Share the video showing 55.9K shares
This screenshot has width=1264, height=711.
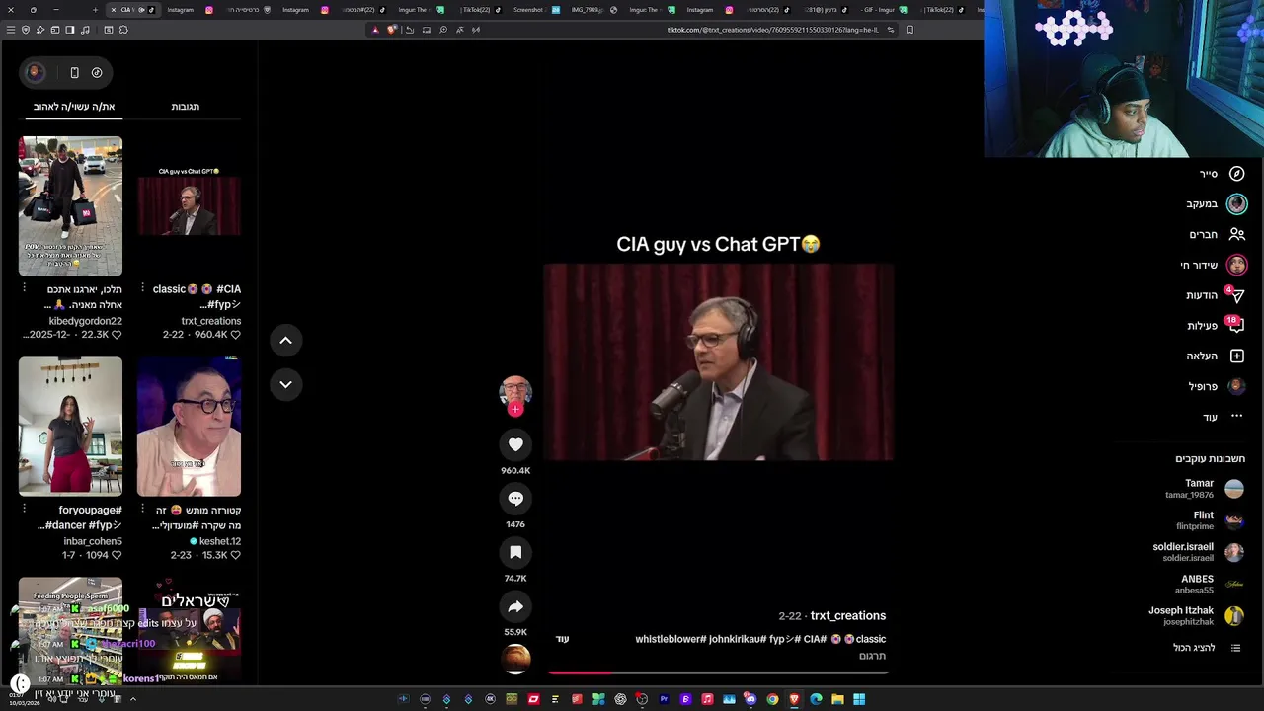[515, 606]
